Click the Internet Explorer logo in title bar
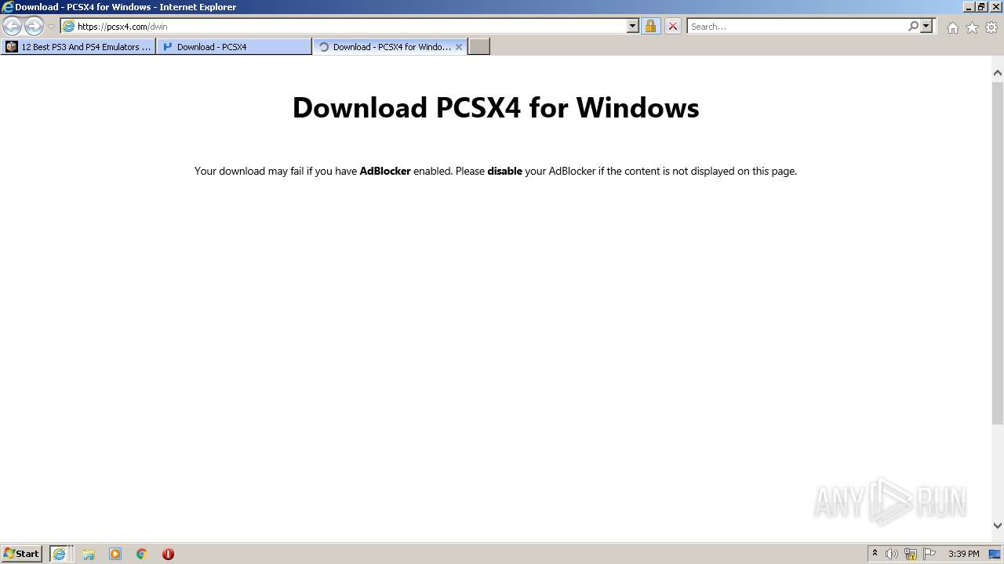Viewport: 1004px width, 564px height. tap(8, 7)
